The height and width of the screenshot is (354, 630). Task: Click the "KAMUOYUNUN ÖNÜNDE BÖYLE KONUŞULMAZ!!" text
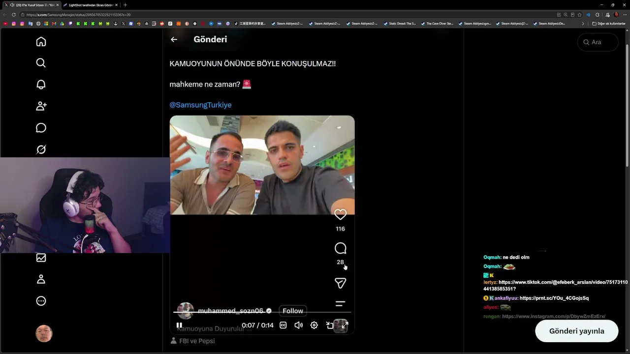pos(252,63)
